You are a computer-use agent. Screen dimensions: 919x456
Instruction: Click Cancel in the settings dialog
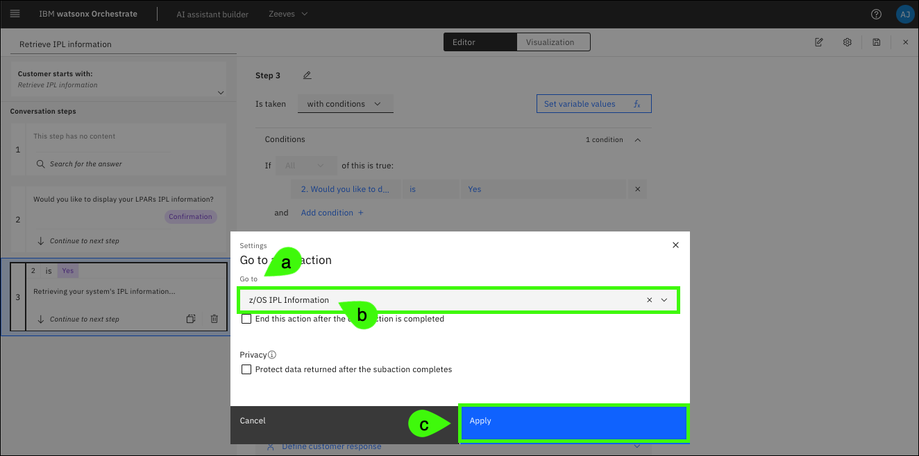click(x=253, y=421)
